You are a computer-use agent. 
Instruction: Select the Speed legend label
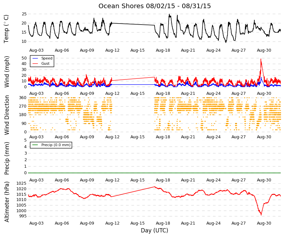[x=47, y=58]
